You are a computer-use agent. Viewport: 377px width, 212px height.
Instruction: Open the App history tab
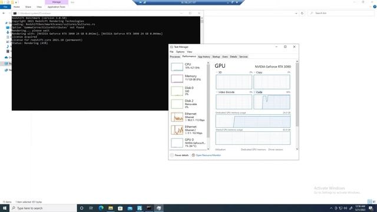point(204,57)
